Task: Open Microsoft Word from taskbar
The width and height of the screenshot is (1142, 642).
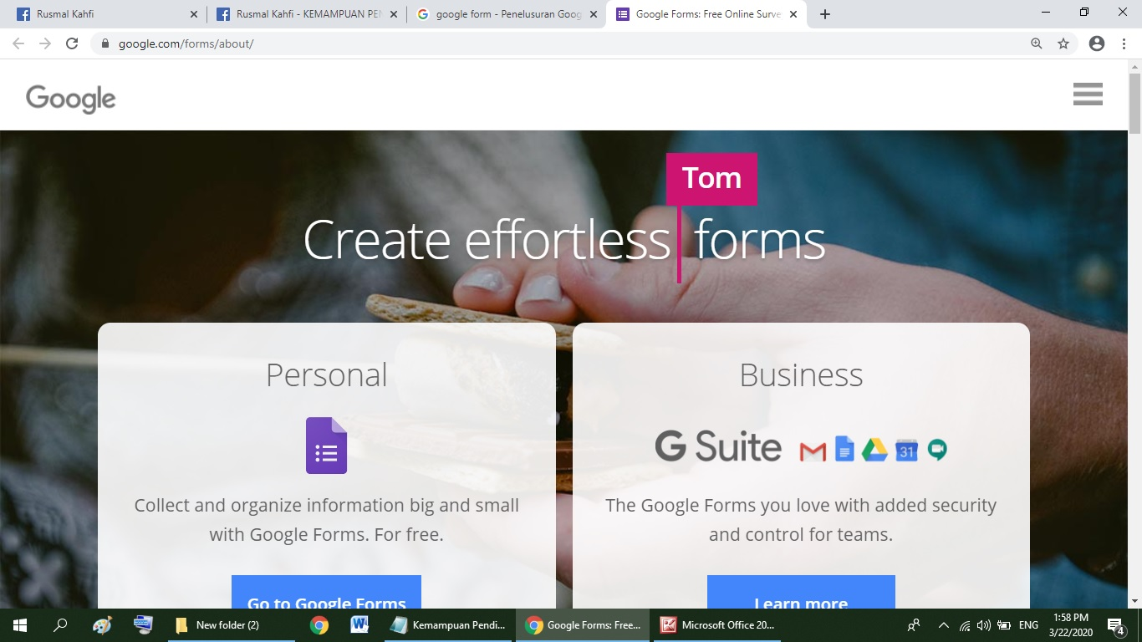Action: click(359, 624)
